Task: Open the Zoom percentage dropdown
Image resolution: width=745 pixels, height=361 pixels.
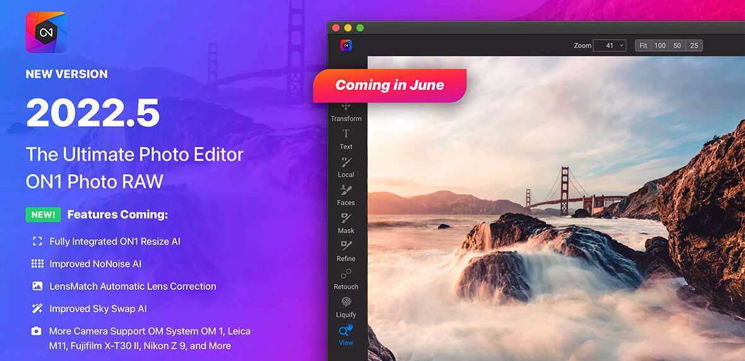Action: pyautogui.click(x=610, y=45)
